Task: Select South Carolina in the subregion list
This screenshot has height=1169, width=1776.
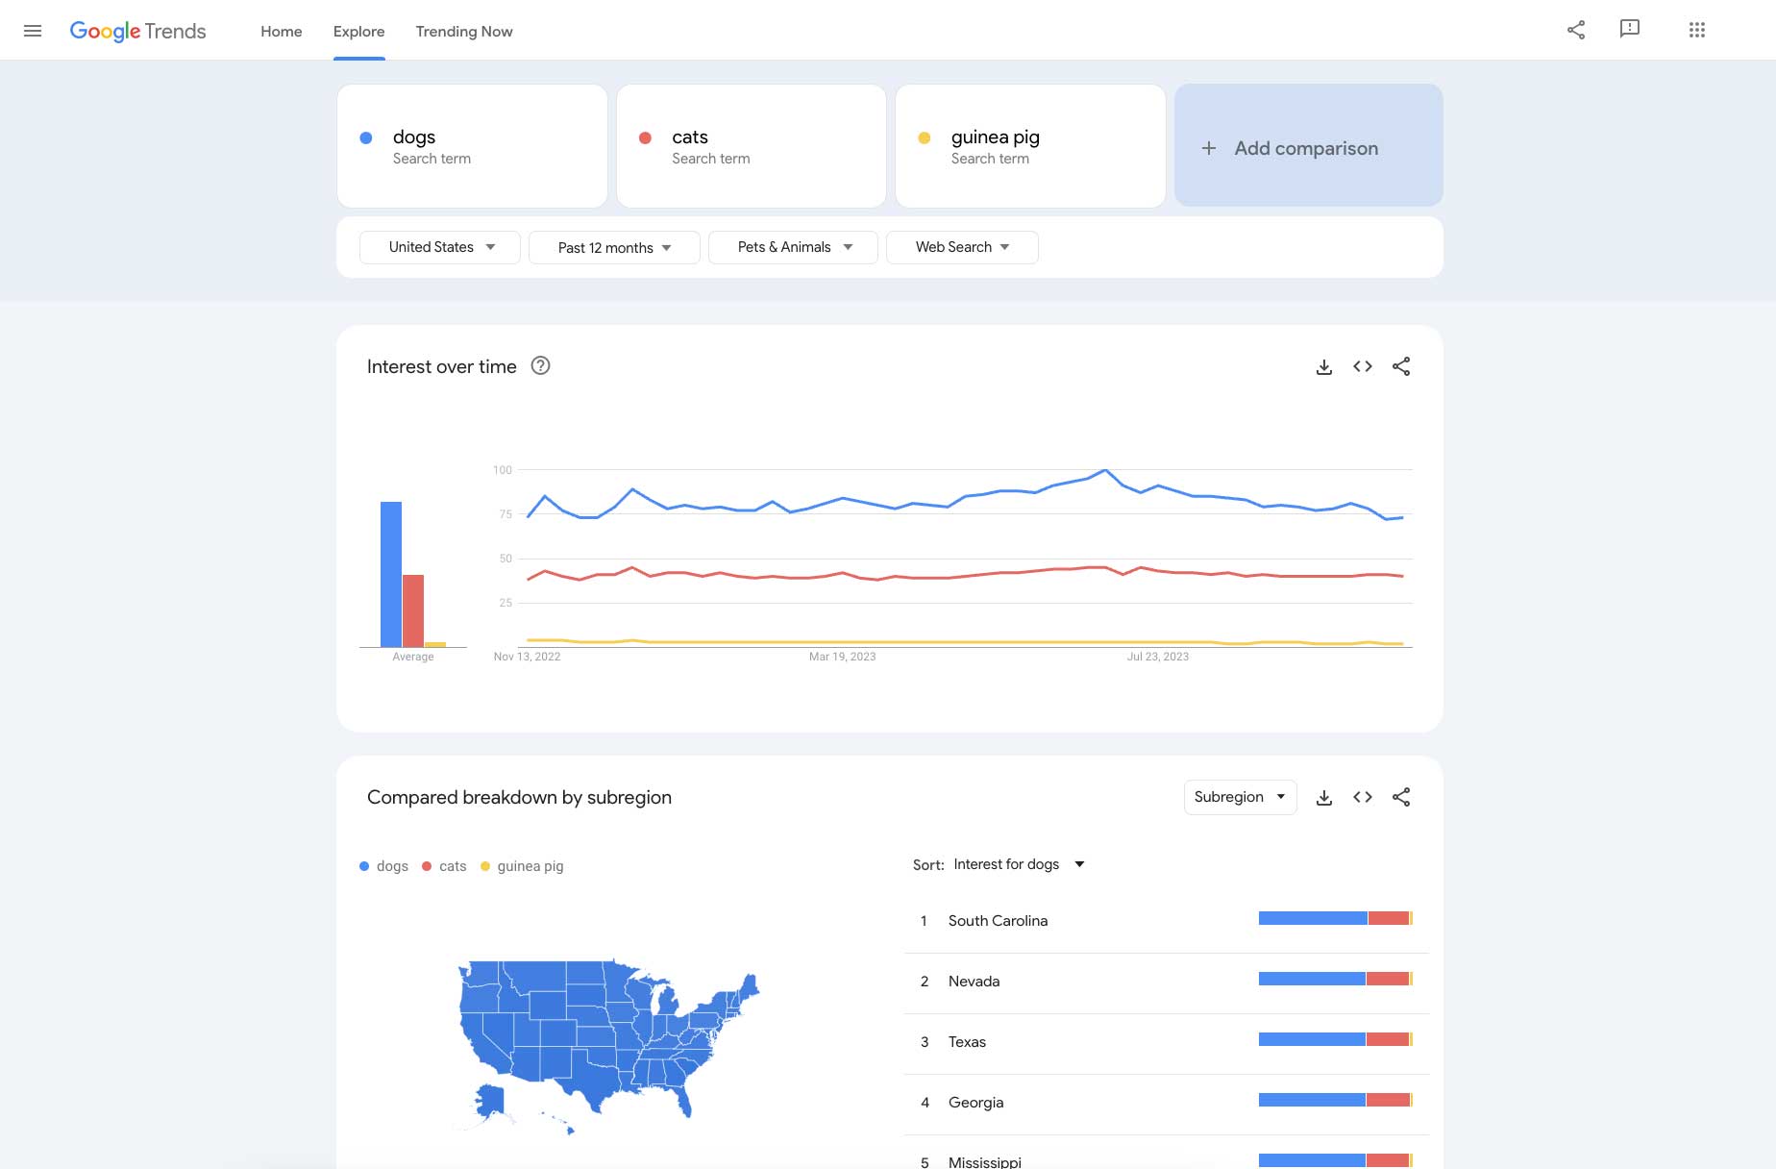Action: [x=998, y=920]
